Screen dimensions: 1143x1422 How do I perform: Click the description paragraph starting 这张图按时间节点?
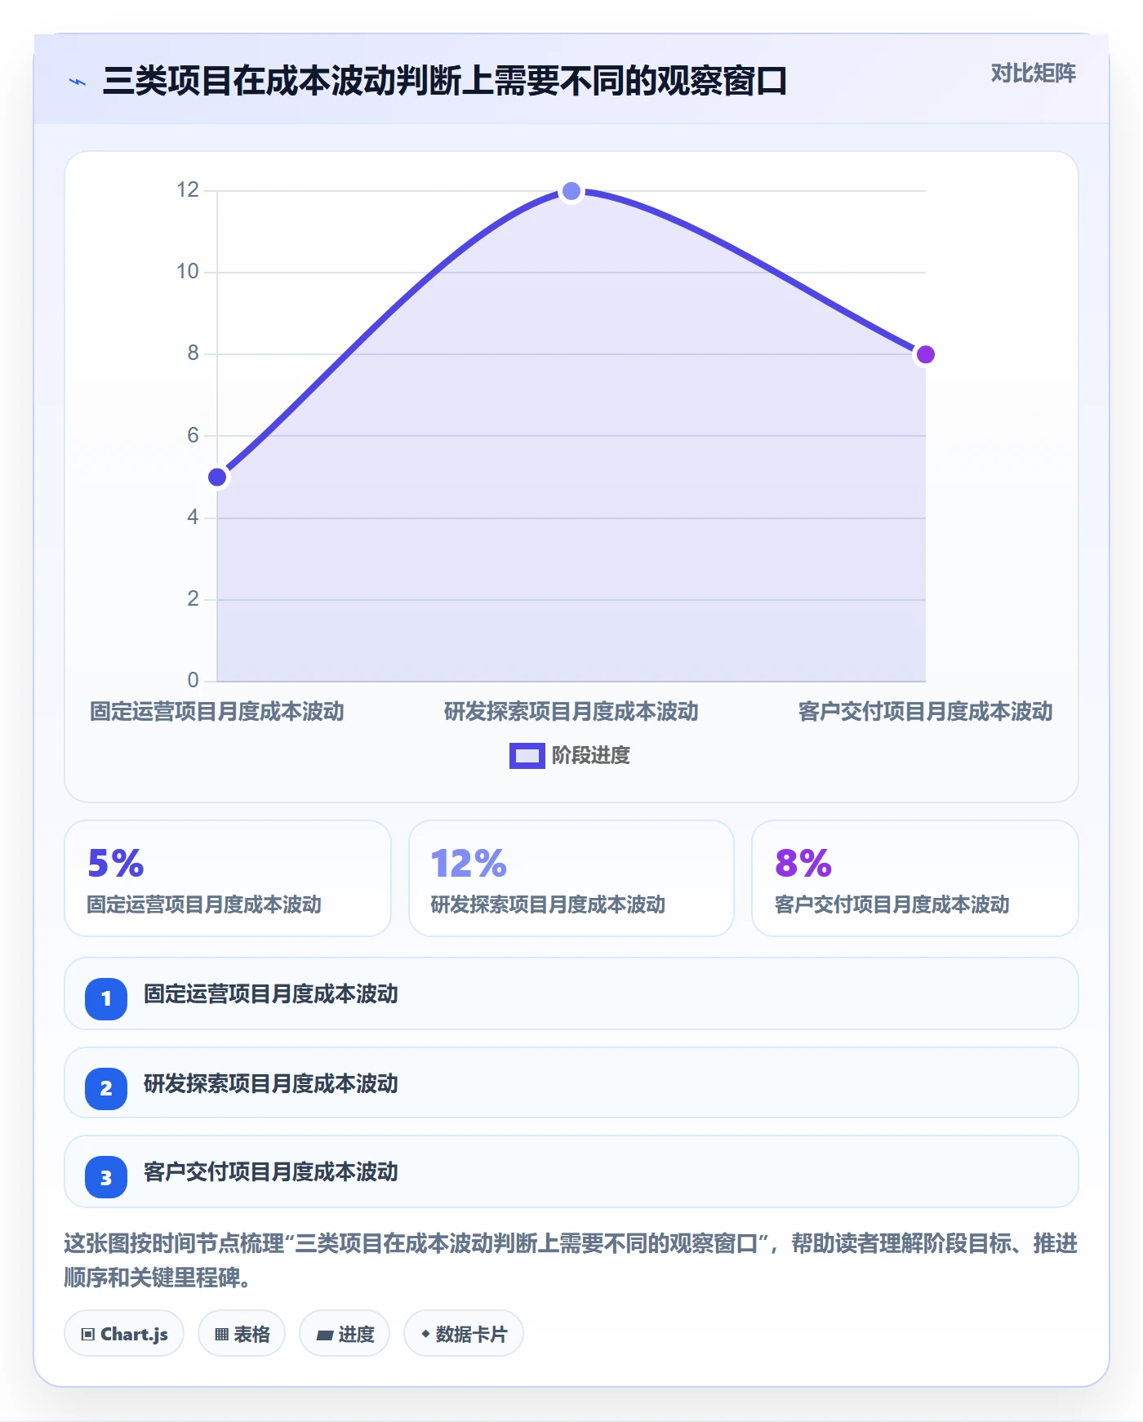point(571,1260)
